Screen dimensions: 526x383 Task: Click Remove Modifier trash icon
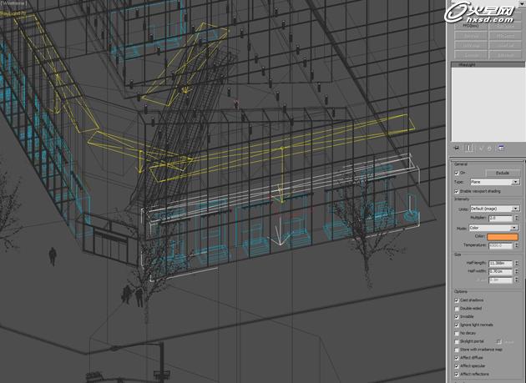click(491, 148)
